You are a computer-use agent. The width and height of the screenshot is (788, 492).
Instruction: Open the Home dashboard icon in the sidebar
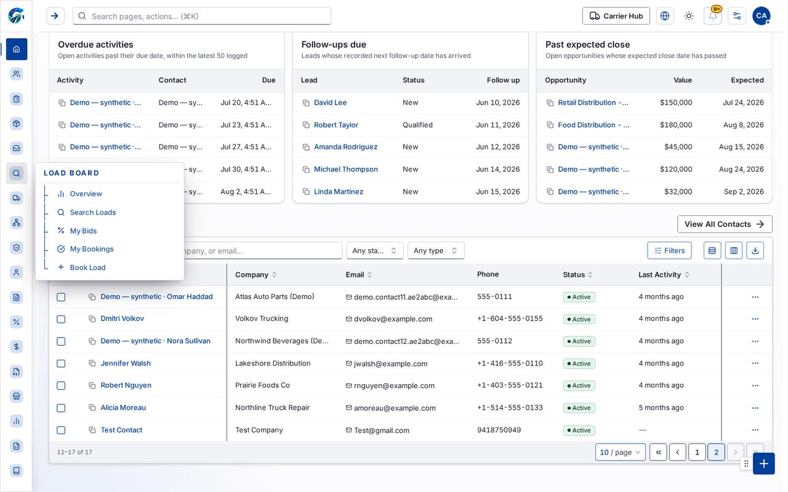(x=17, y=49)
